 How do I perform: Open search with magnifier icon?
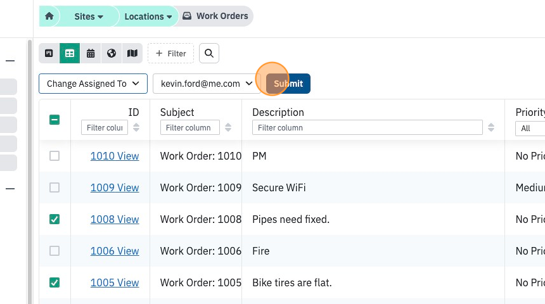click(x=209, y=53)
